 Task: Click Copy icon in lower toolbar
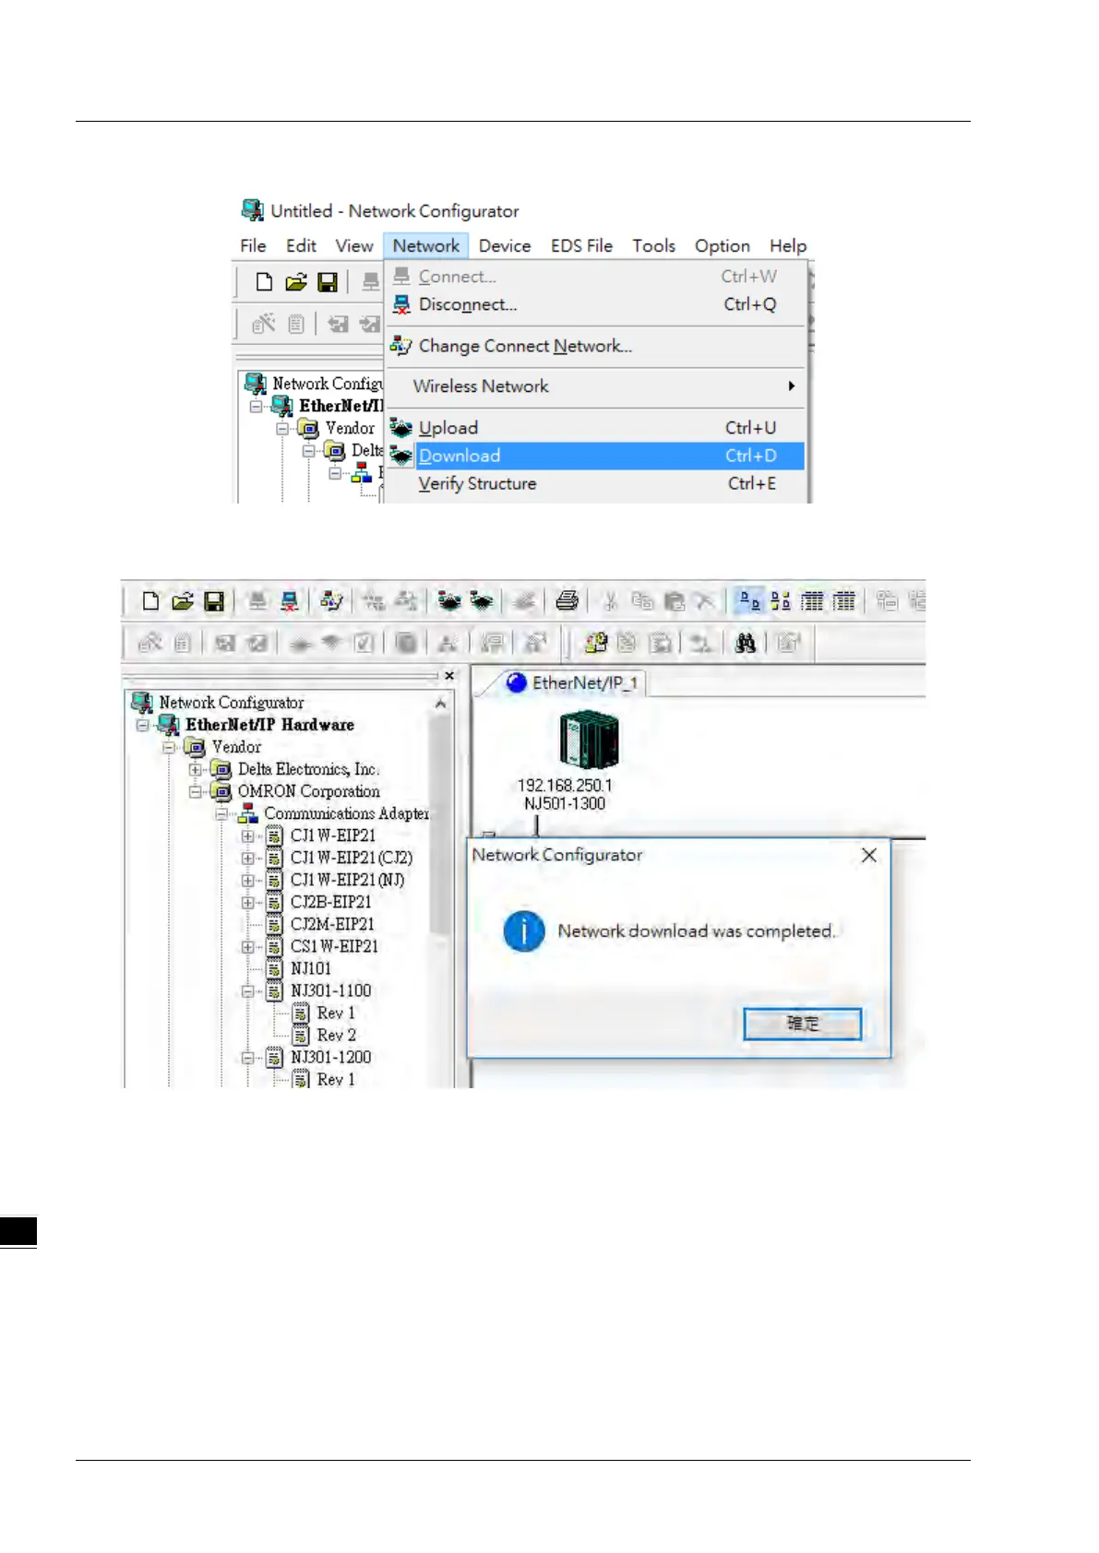642,601
